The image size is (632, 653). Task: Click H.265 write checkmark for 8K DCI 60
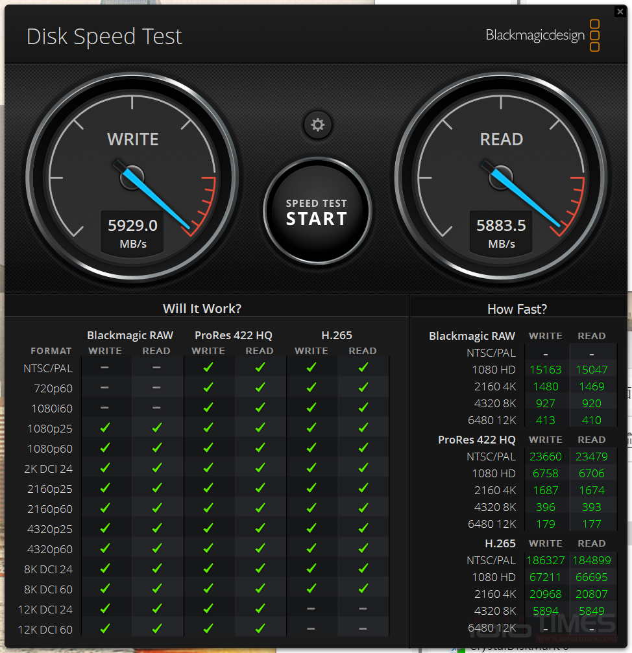click(311, 588)
